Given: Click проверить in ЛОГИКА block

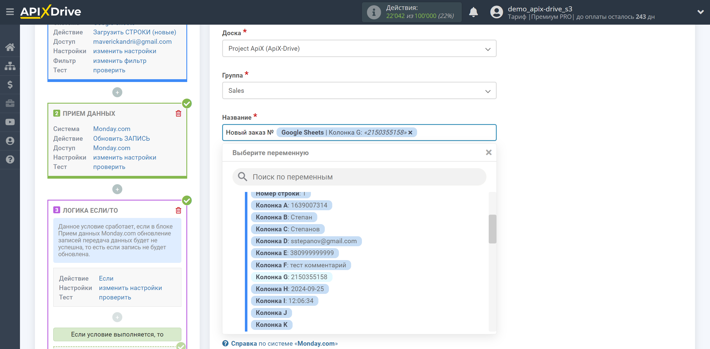Looking at the screenshot, I should click(x=115, y=297).
